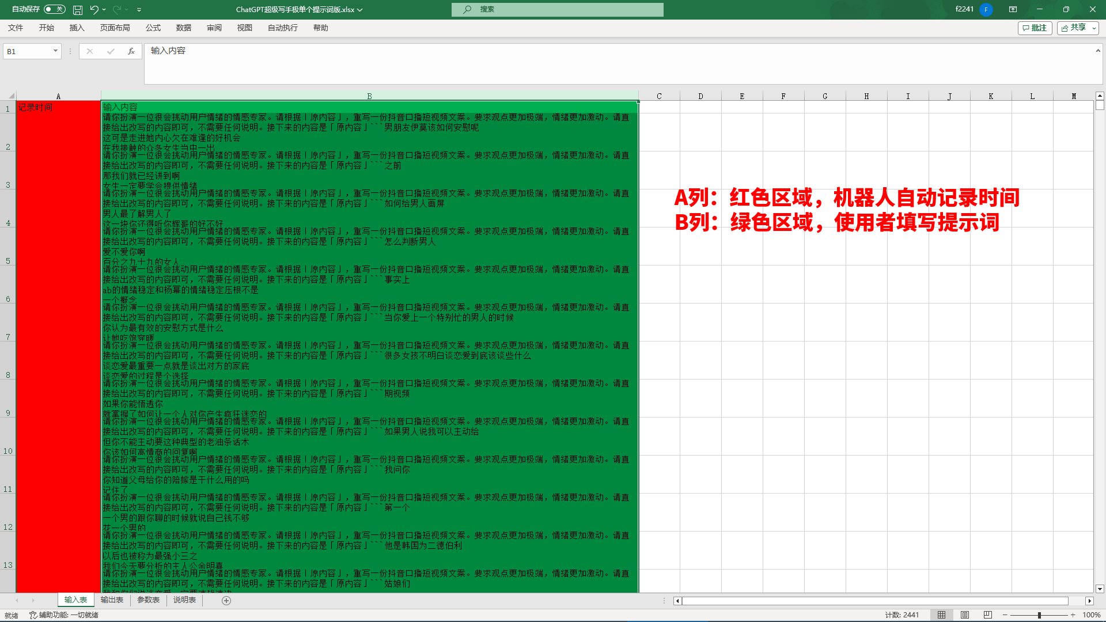Switch to the 输出表 sheet tab

(112, 600)
